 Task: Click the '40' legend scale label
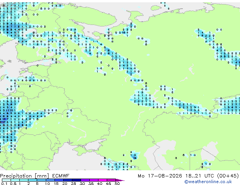point(100,183)
